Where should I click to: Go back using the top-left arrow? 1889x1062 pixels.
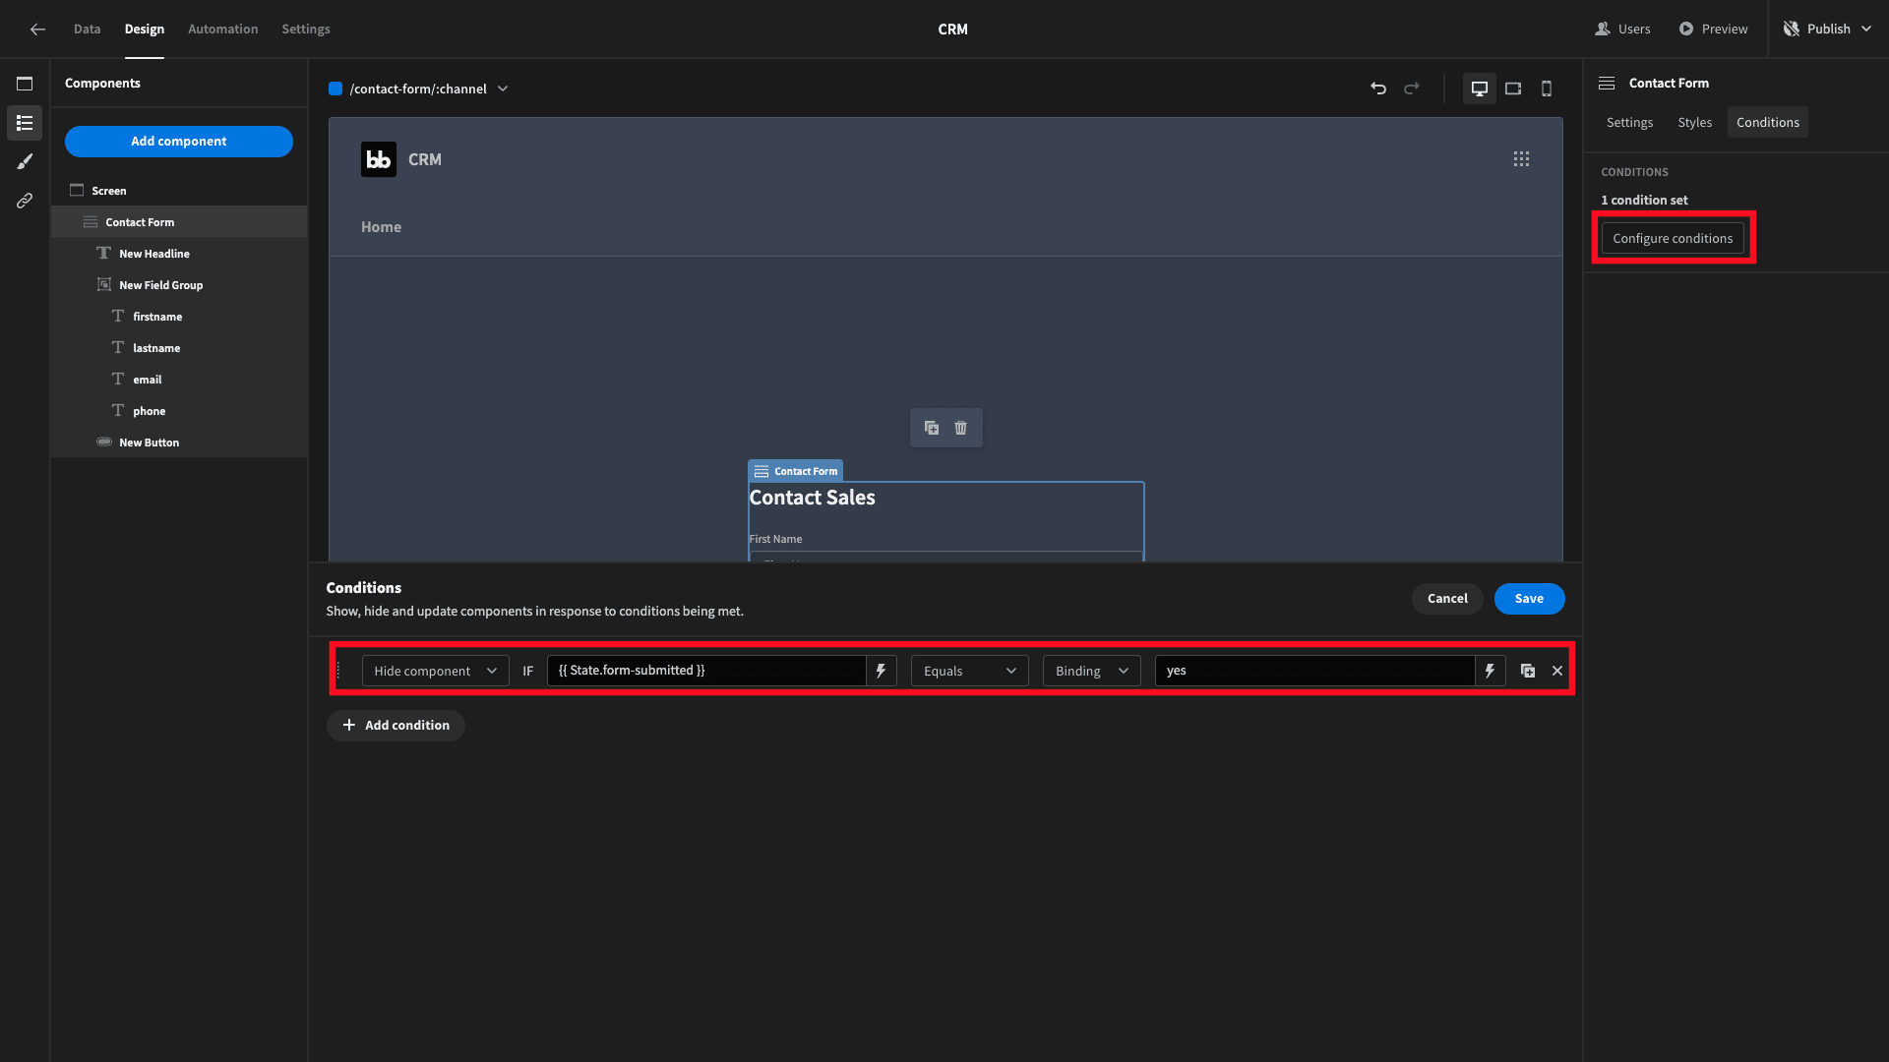(37, 29)
